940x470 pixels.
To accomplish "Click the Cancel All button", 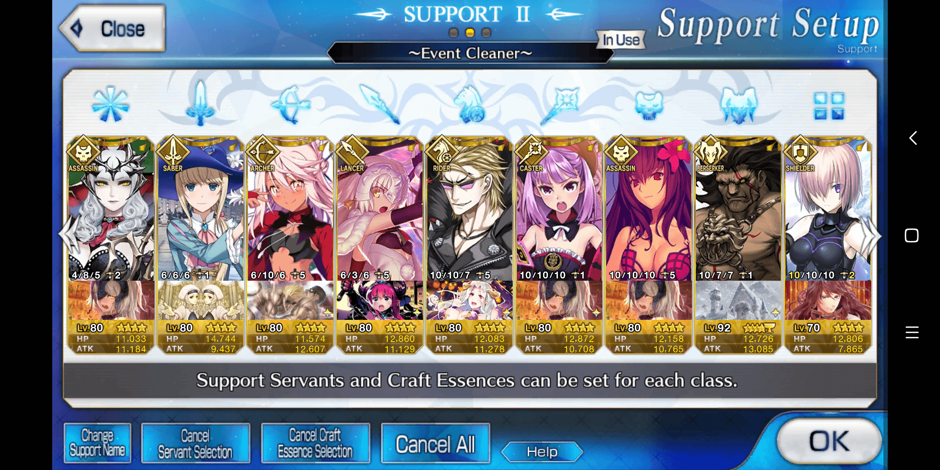I will [435, 443].
